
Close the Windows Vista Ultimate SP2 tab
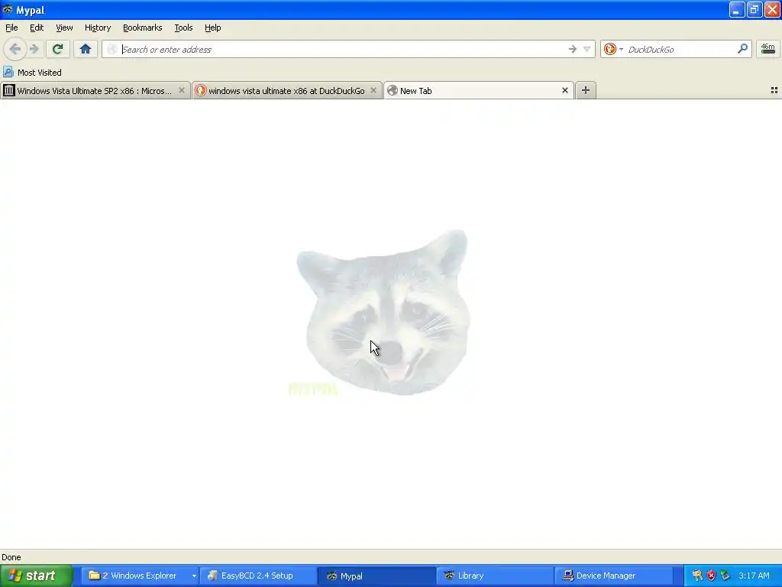point(182,90)
